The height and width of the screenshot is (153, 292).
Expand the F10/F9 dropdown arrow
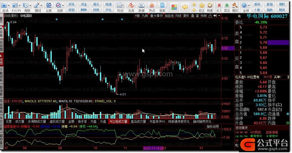(x=19, y=5)
